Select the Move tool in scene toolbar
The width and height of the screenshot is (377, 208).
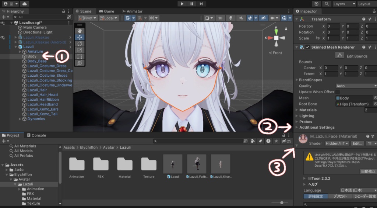coord(80,37)
